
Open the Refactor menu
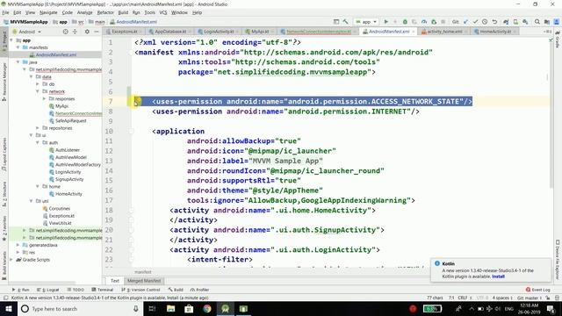point(105,12)
